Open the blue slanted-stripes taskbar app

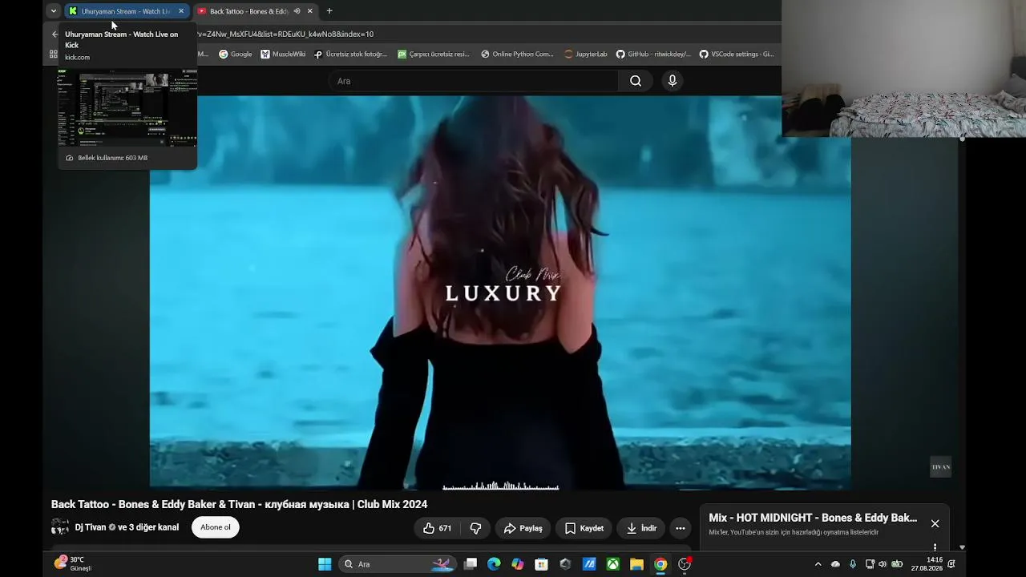coord(589,564)
